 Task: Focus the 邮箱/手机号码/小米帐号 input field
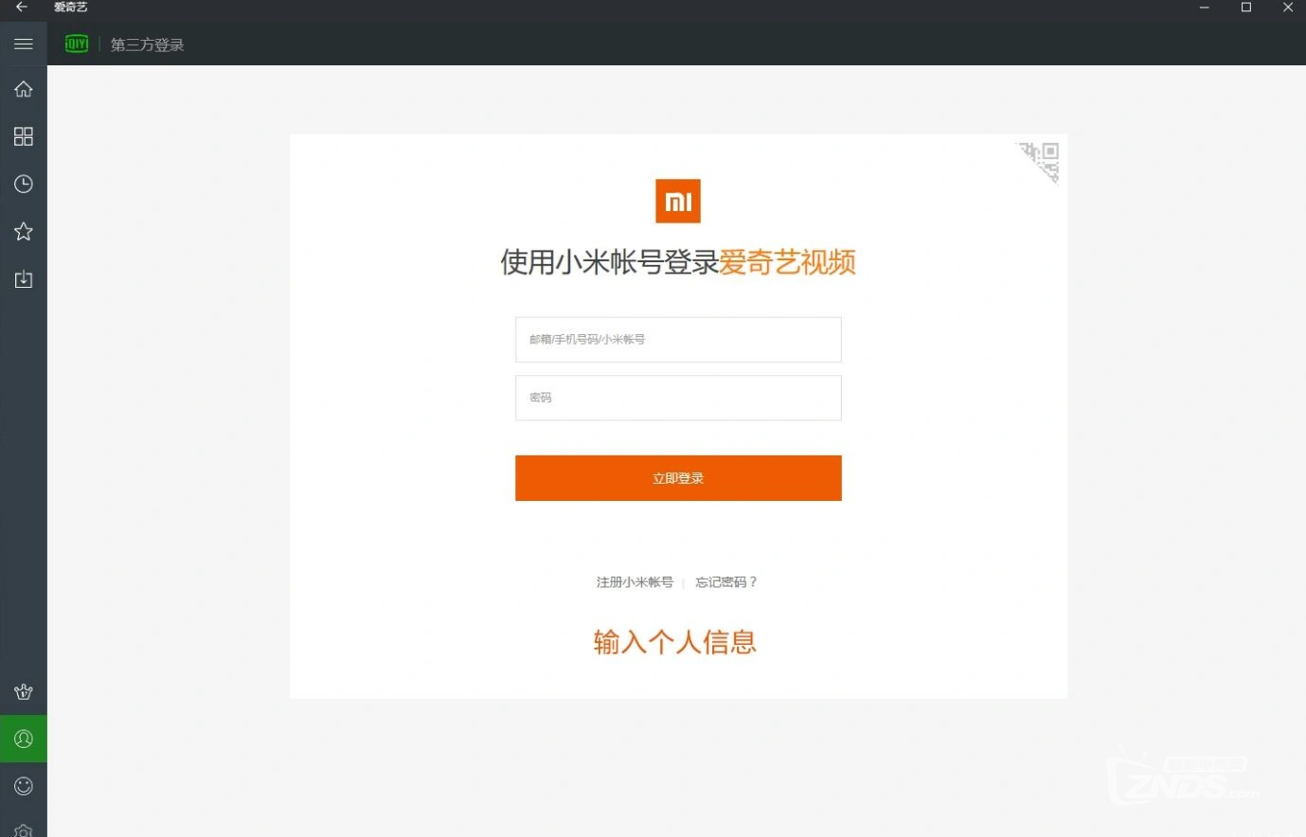[x=678, y=339]
